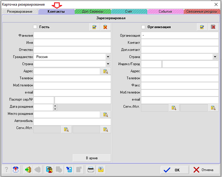This screenshot has width=222, height=177.
Task: Open lookup next to guest Адрес field
Action: pos(105,71)
